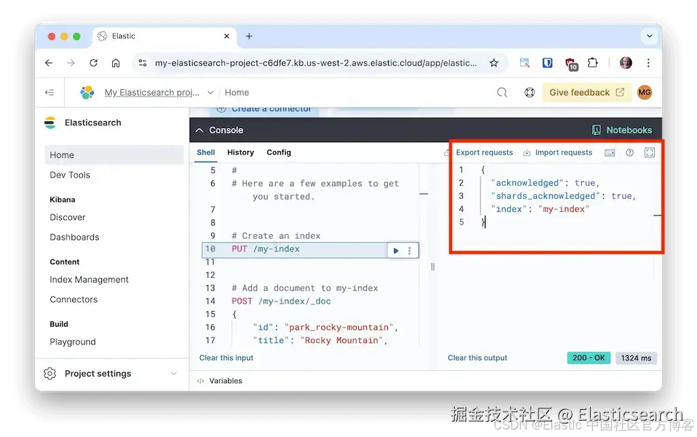Collapse the Console panel chevron
This screenshot has height=437, width=697.
pos(199,130)
